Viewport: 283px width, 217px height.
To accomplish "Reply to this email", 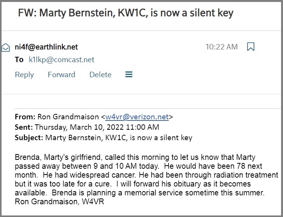I will (x=24, y=75).
